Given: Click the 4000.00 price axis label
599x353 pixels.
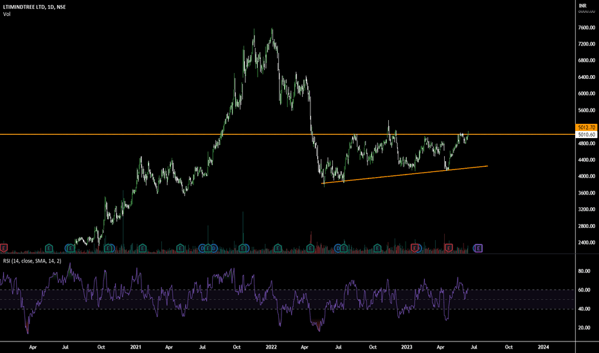Looking at the screenshot, I should 586,176.
